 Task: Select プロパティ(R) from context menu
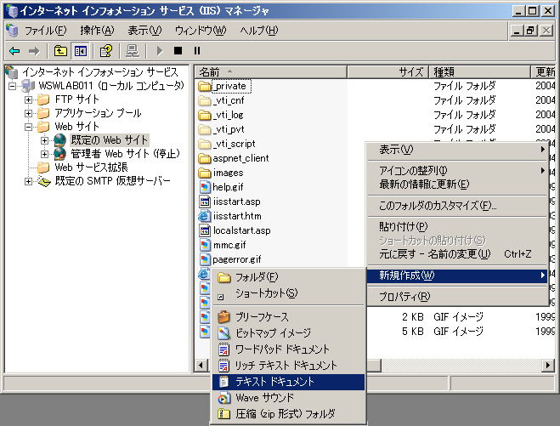click(x=404, y=297)
